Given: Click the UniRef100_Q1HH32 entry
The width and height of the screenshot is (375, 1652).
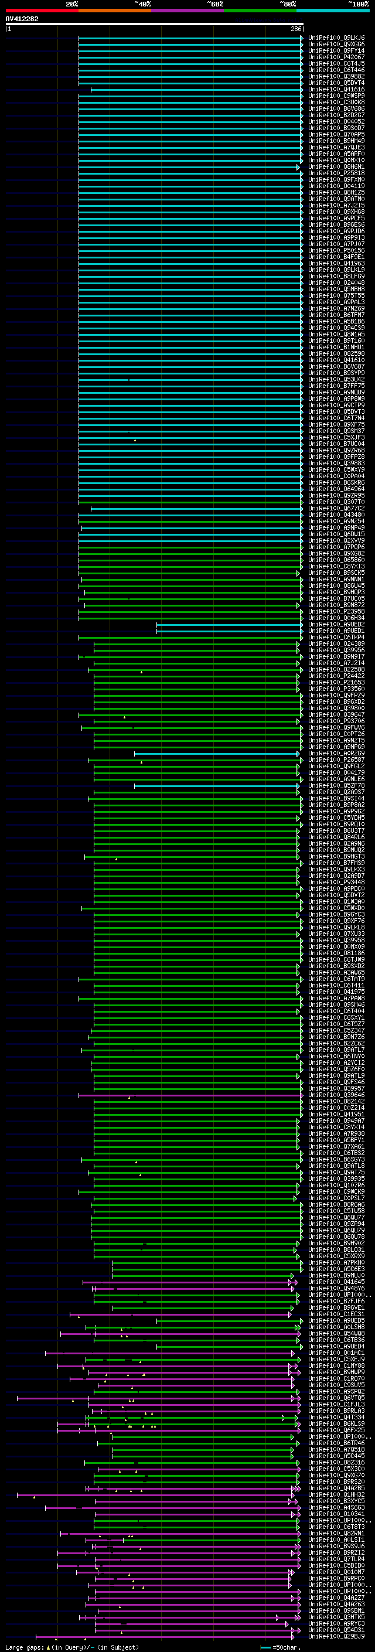Looking at the screenshot, I should pos(336,1494).
